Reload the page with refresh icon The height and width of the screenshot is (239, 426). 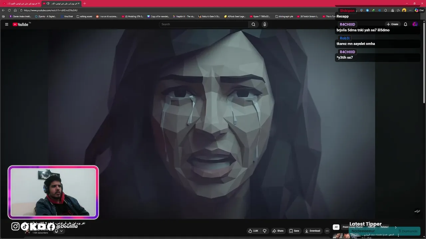[9, 10]
